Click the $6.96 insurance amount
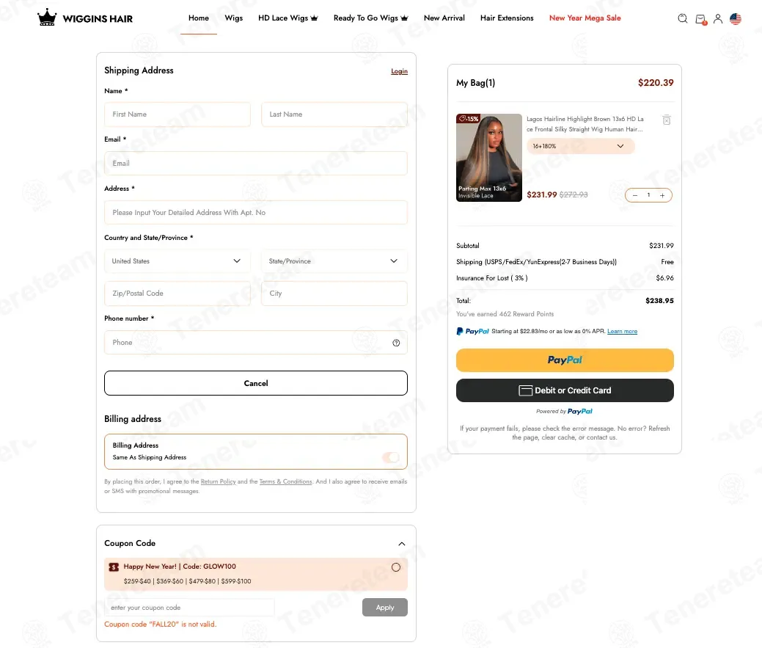Screen dimensions: 762x648 [664, 278]
